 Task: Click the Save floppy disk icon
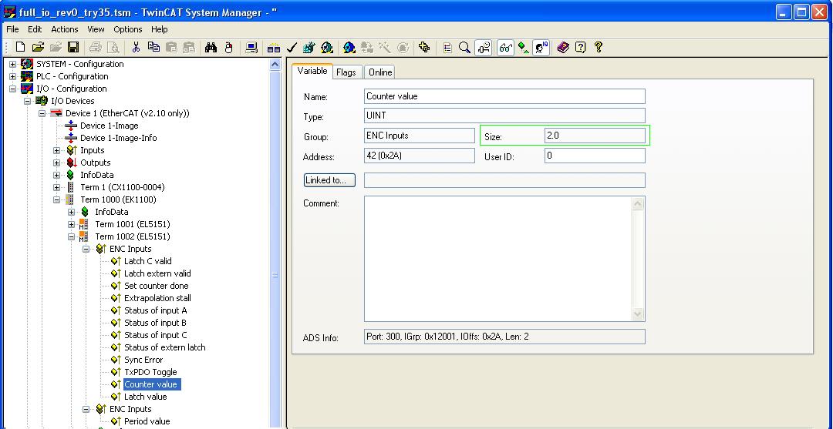tap(73, 47)
